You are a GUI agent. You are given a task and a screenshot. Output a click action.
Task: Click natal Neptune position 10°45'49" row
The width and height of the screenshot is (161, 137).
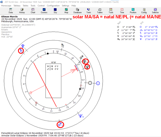[x=126, y=36]
